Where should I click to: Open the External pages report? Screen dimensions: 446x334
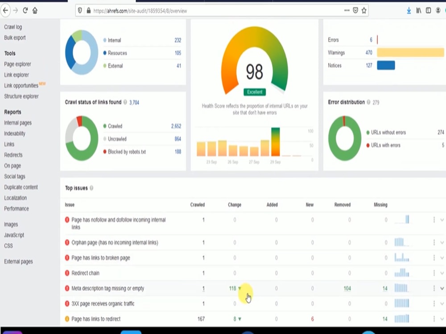(x=18, y=261)
